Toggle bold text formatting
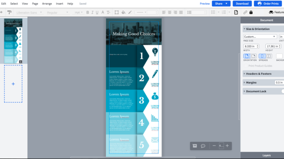Viewport: 284px width, 159px height. [x=87, y=12]
